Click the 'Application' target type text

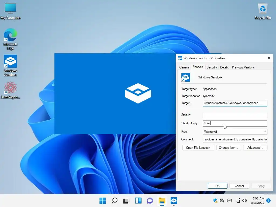(209, 89)
